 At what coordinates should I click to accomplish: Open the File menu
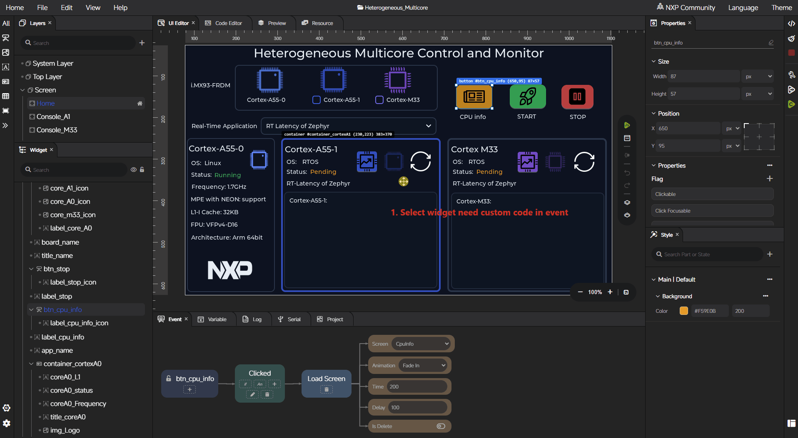click(x=42, y=7)
